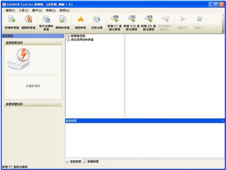Click status bar text 新增 DT 虛擬光碟機
Image resolution: width=226 pixels, height=170 pixels.
15,167
